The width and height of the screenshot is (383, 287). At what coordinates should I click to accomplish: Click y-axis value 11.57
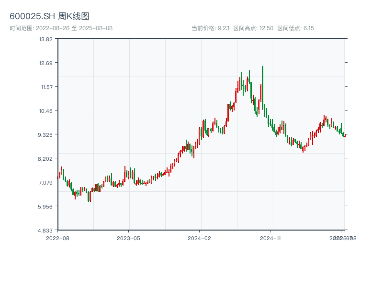(46, 87)
